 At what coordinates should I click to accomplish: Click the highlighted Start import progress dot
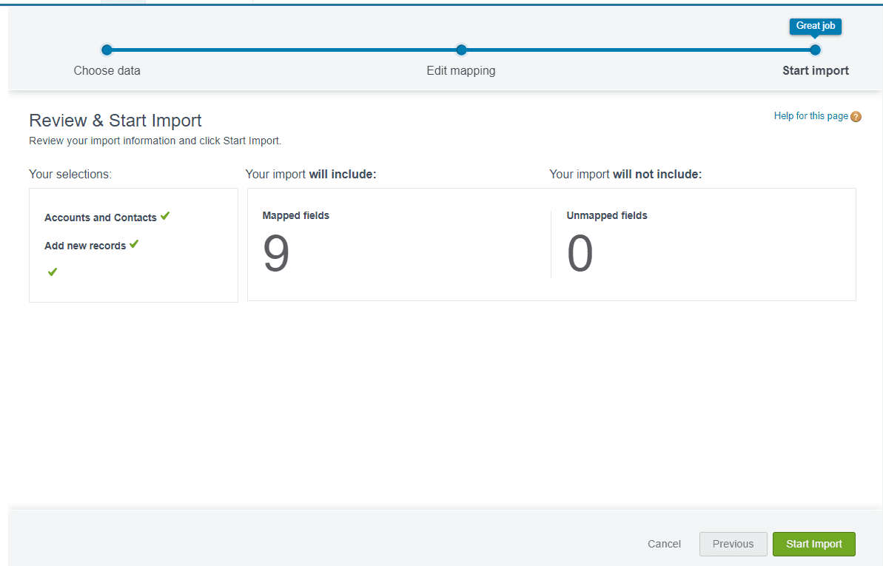click(815, 50)
